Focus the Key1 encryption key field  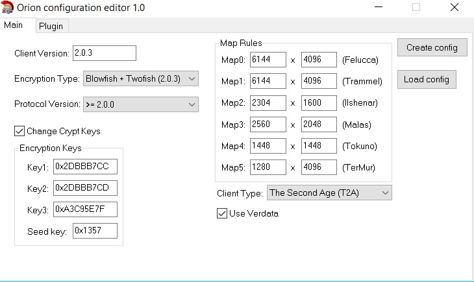(86, 167)
